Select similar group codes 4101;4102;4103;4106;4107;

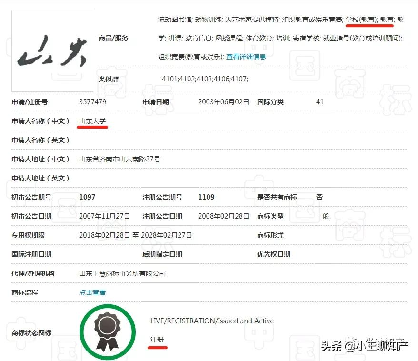(x=205, y=79)
